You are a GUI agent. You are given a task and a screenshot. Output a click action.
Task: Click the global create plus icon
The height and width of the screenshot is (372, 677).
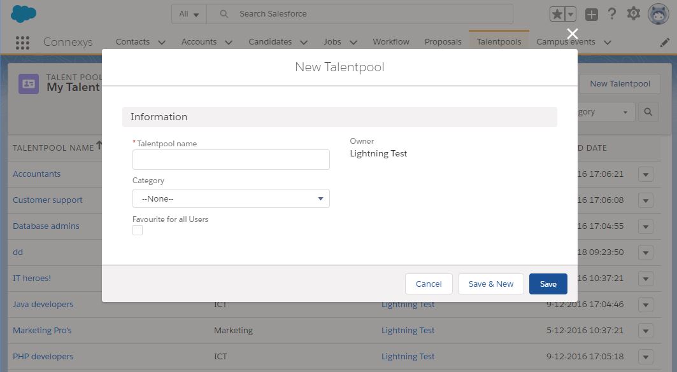click(592, 14)
